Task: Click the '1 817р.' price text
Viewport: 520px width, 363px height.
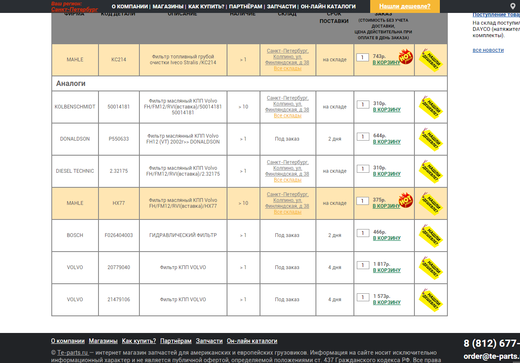Action: 382,264
